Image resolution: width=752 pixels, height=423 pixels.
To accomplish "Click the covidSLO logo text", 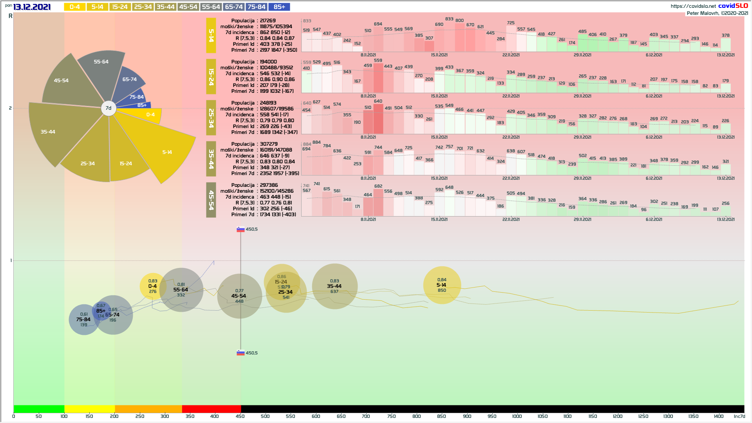I will [733, 6].
